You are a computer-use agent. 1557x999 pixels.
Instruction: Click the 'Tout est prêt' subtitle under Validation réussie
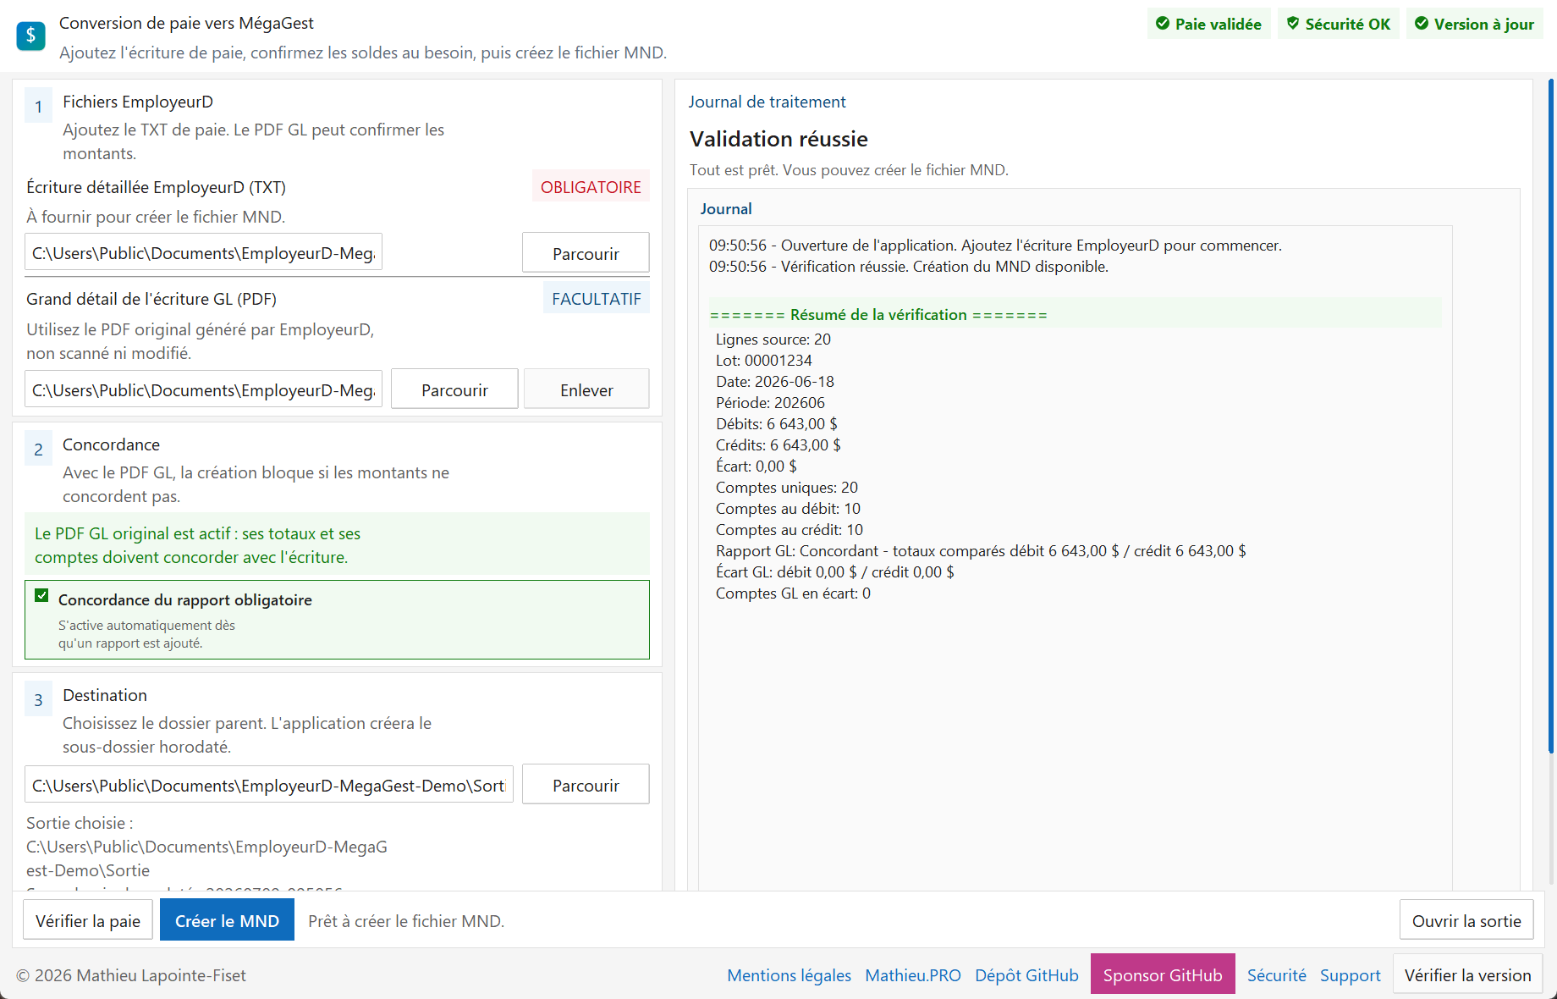click(849, 169)
